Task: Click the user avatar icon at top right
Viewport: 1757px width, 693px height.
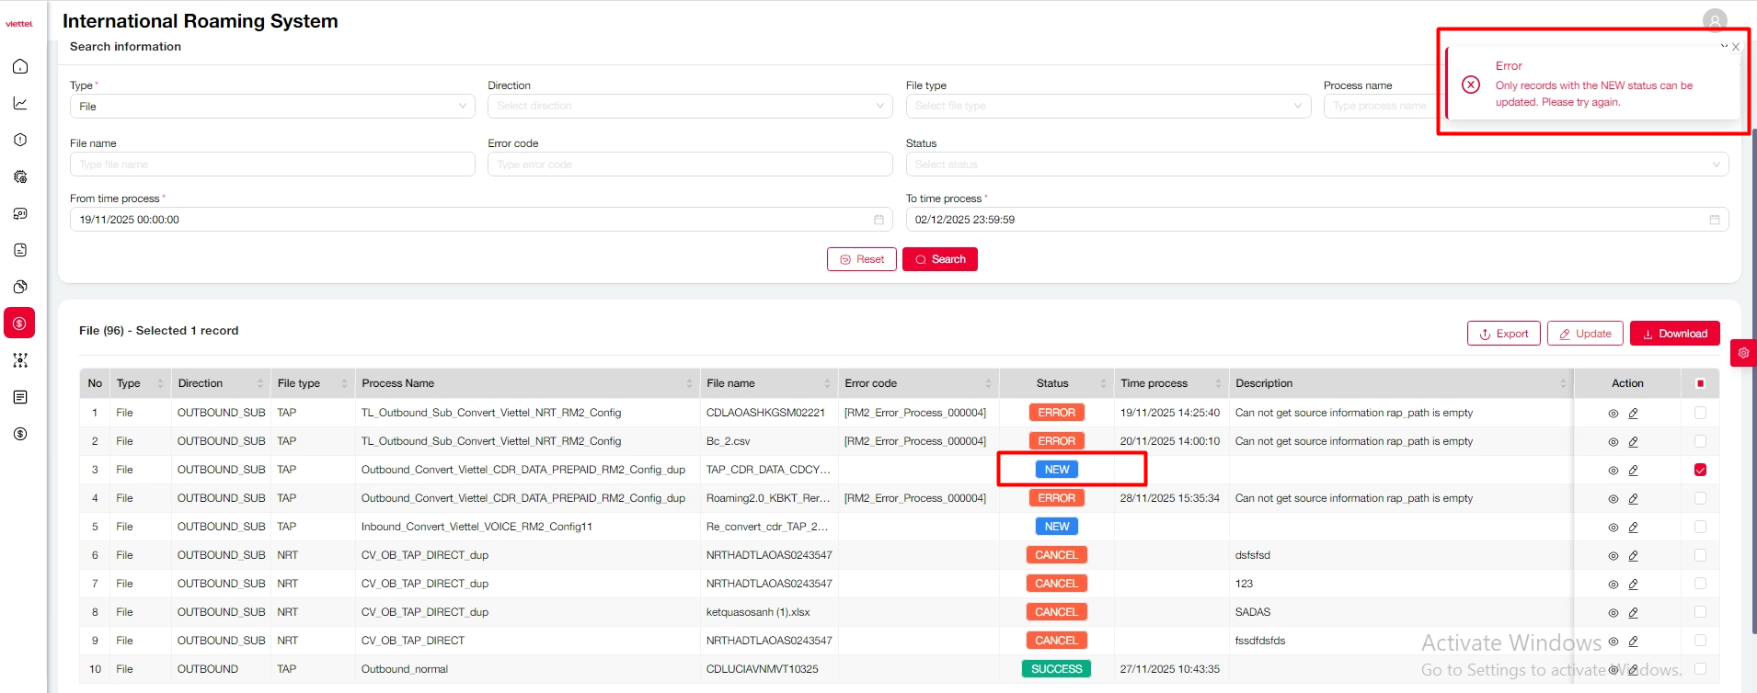Action: tap(1714, 20)
